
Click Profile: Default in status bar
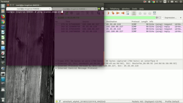coord(172,102)
